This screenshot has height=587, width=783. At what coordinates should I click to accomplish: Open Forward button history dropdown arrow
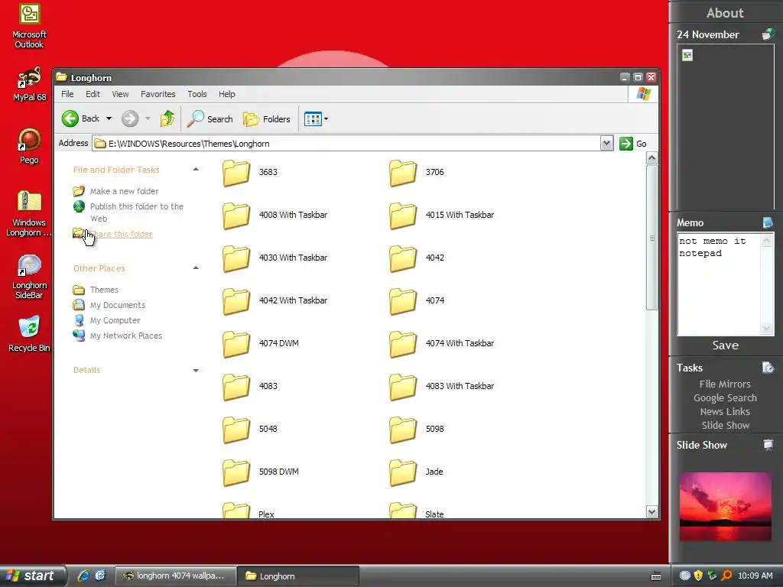(148, 118)
